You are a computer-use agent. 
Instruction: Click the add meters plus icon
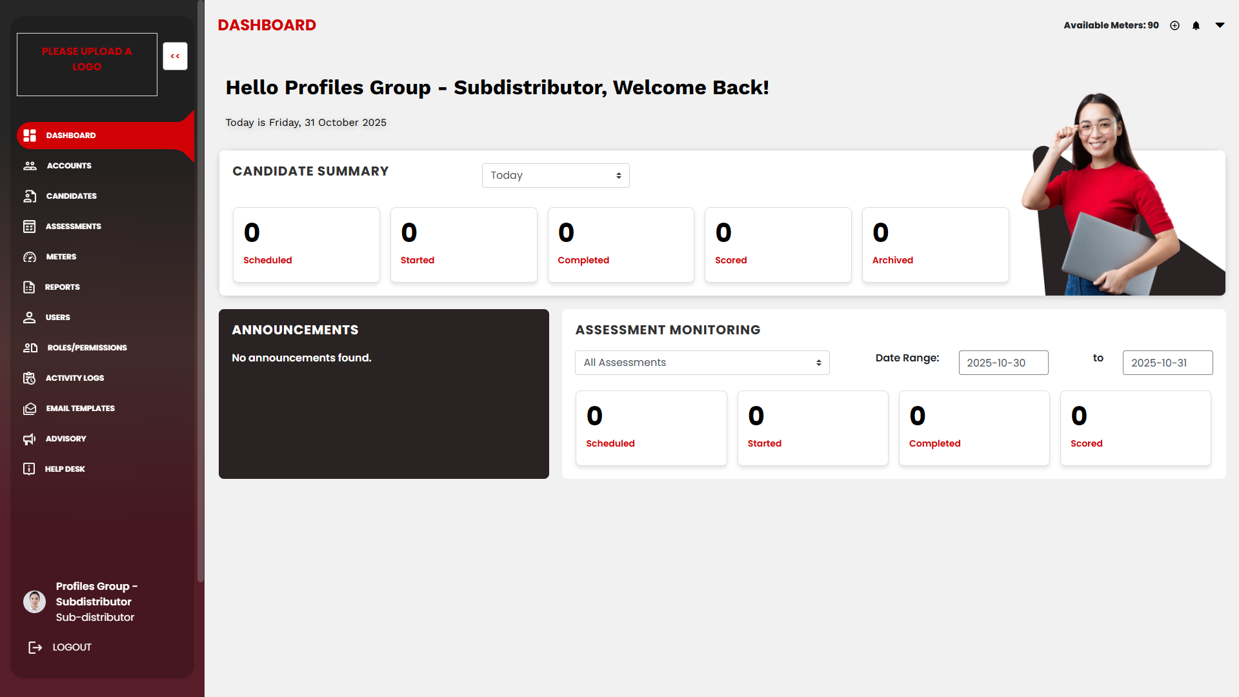click(x=1174, y=26)
